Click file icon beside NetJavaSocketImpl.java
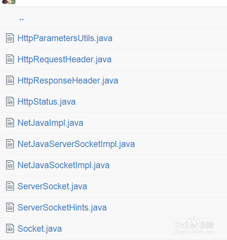Screen dimensions: 227x240 pyautogui.click(x=10, y=165)
